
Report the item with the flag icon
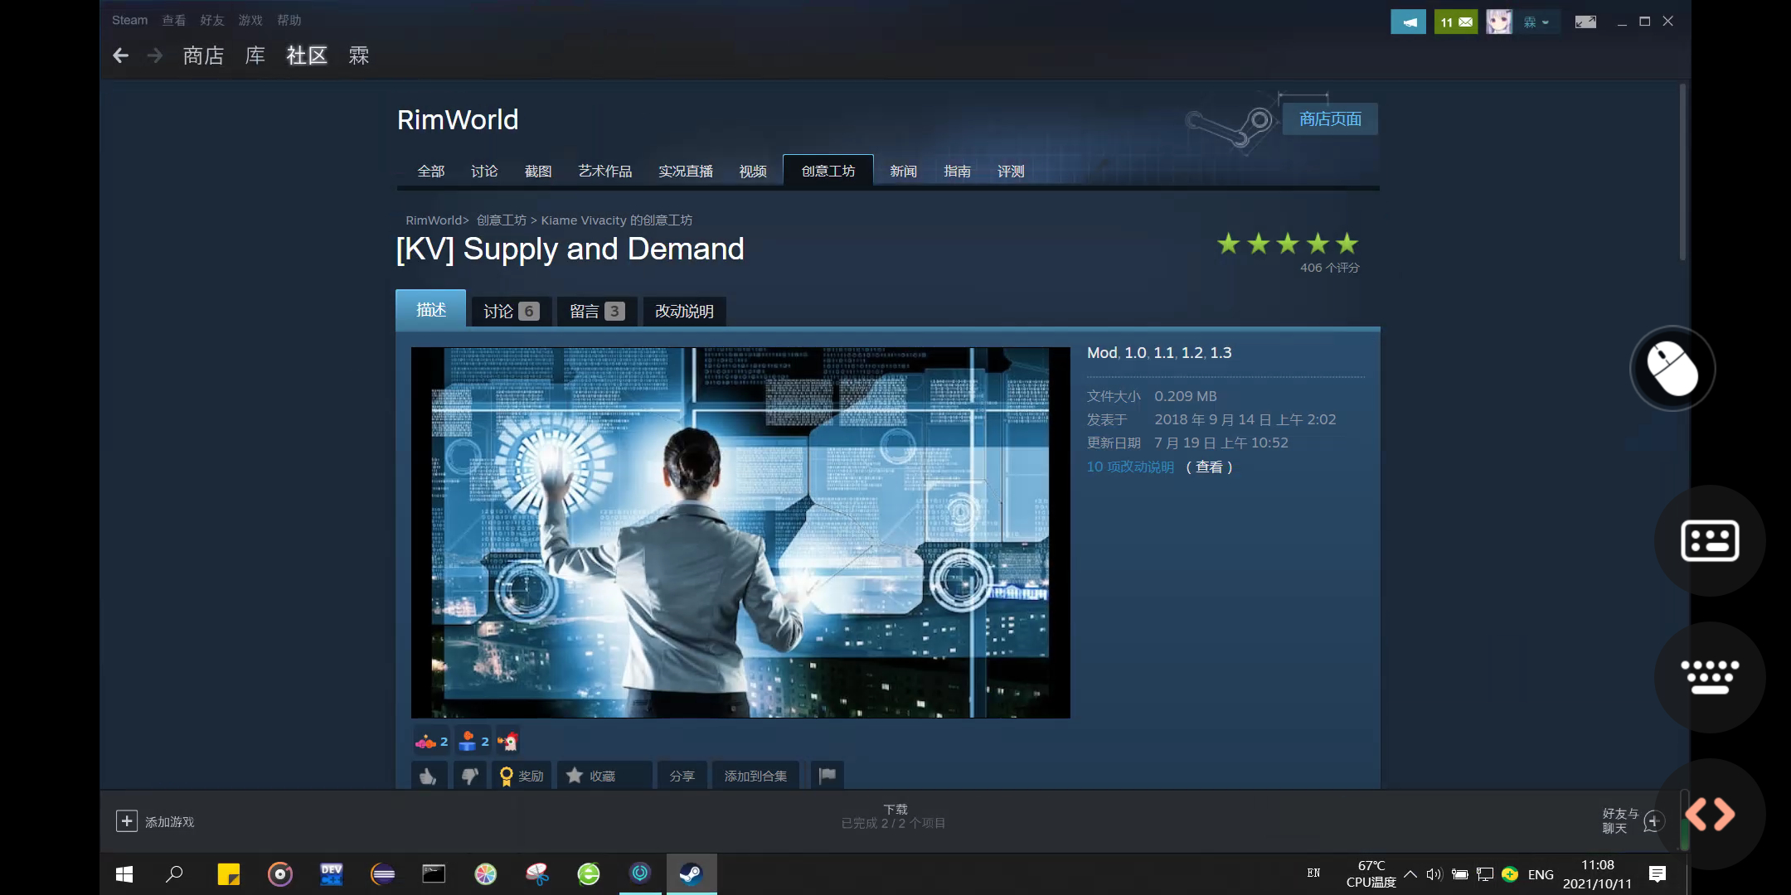click(x=828, y=776)
